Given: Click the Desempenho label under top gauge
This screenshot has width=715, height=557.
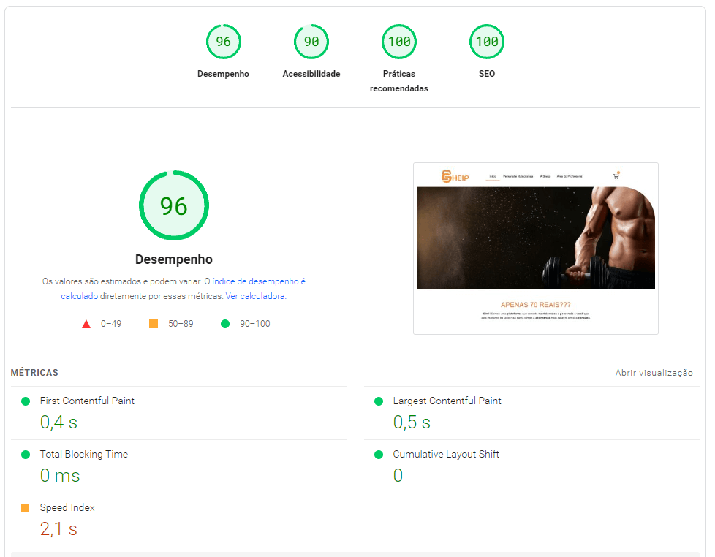Looking at the screenshot, I should click(223, 74).
